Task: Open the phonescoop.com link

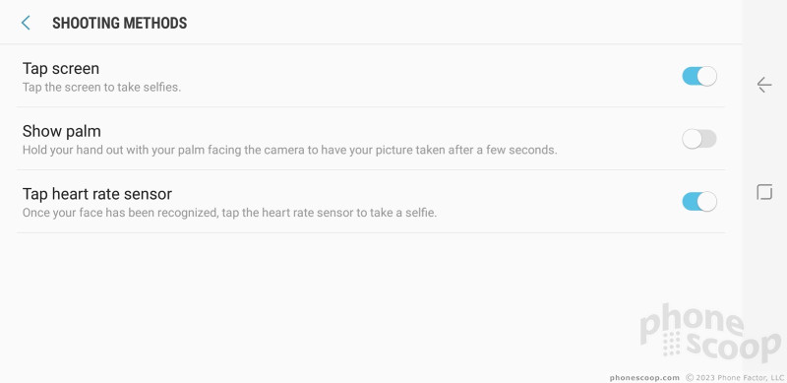Action: click(644, 377)
